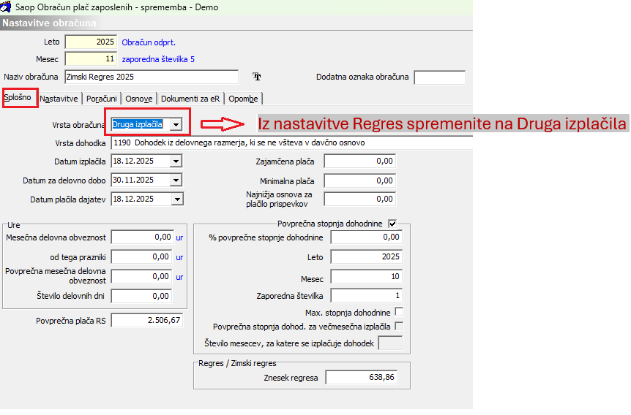Click the ur unit next to Mesečna delovna obveznost
The height and width of the screenshot is (415, 631).
pos(179,237)
